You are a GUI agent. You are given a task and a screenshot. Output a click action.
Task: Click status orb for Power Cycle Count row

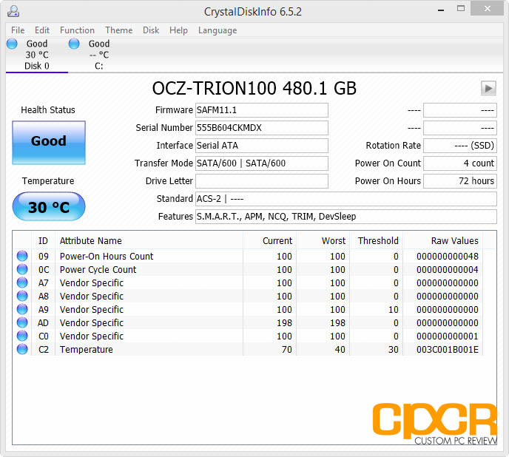coord(22,269)
